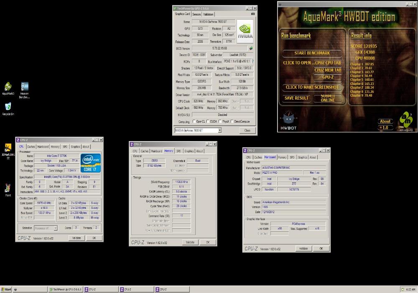Open Mainboard tab in CPU-Z Memory window
This screenshot has height=293, width=418.
pyautogui.click(x=156, y=151)
